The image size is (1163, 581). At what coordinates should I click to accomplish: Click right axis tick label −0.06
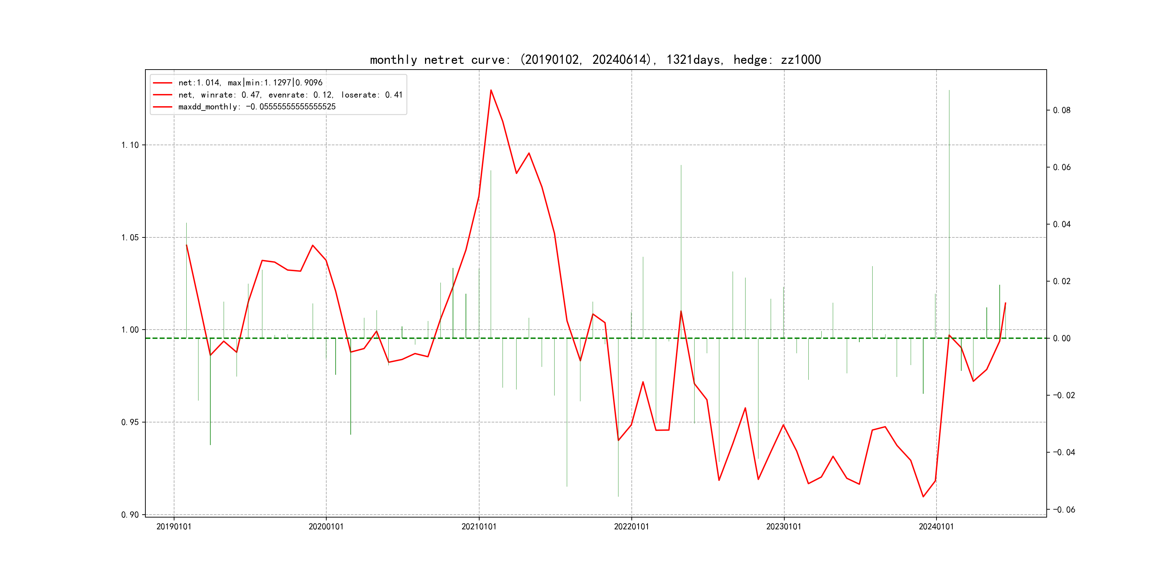point(1064,510)
